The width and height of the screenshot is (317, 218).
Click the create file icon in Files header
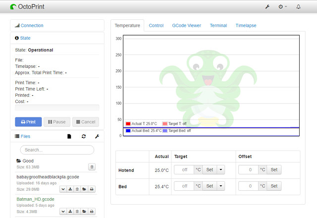coord(69,136)
